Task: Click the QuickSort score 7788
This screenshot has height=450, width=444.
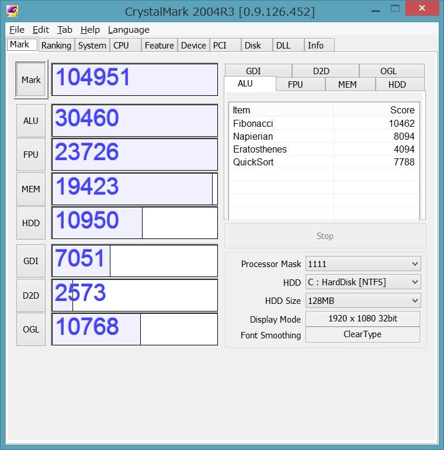Action: click(x=404, y=162)
